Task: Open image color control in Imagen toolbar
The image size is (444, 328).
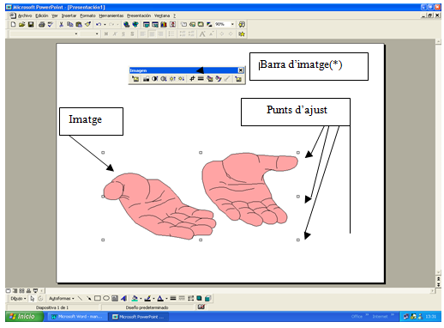Action: (146, 79)
